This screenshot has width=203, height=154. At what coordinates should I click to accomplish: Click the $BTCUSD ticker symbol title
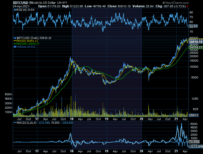tap(21, 3)
